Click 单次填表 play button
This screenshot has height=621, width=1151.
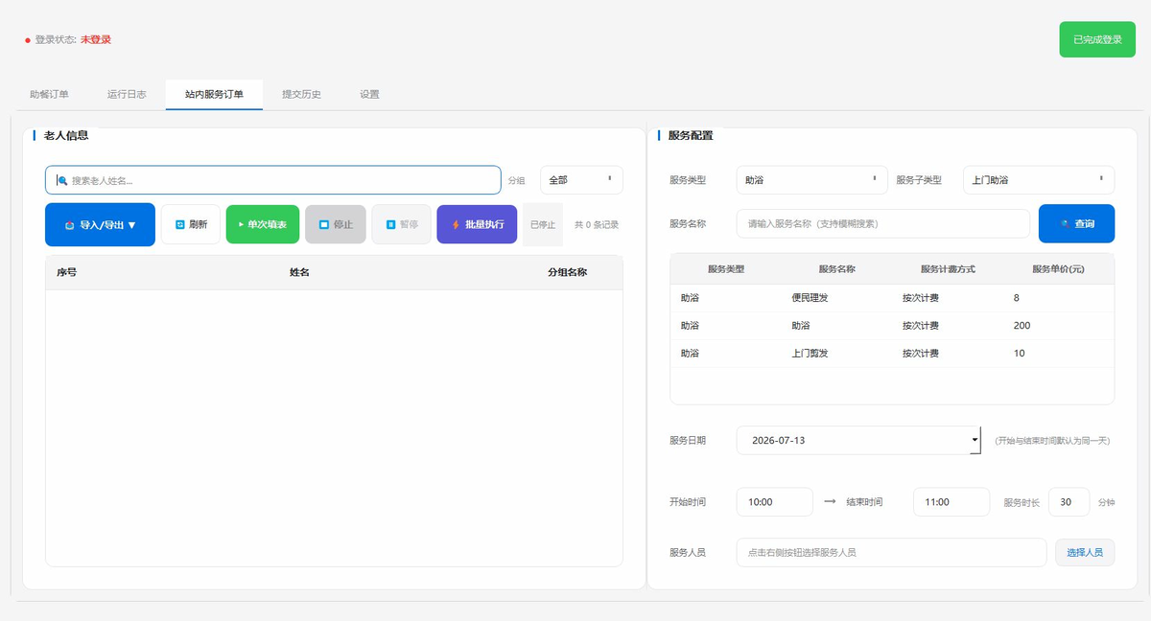263,224
